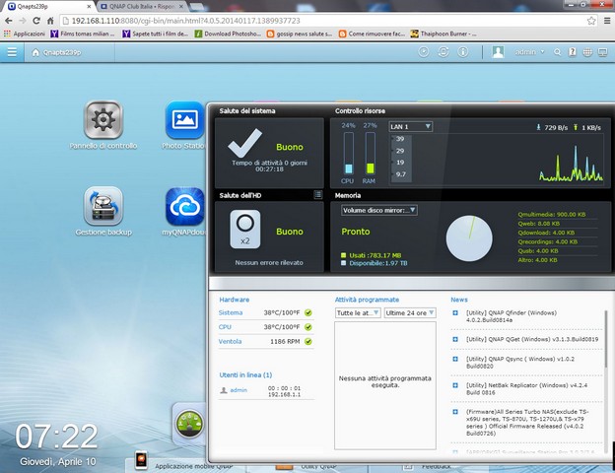Open the Ultime 24 ore dropdown
Image resolution: width=615 pixels, height=473 pixels.
point(404,312)
